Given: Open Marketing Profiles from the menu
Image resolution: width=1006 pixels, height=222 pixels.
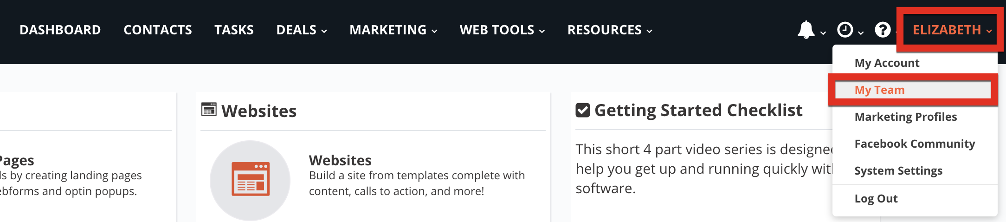Looking at the screenshot, I should 906,117.
